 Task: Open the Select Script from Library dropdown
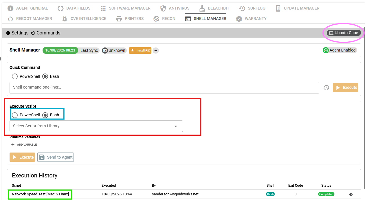coord(96,126)
